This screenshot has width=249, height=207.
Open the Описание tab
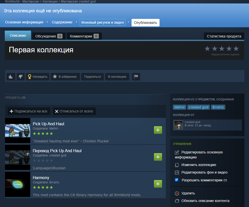18,35
